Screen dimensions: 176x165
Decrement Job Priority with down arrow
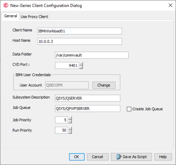(x=70, y=121)
